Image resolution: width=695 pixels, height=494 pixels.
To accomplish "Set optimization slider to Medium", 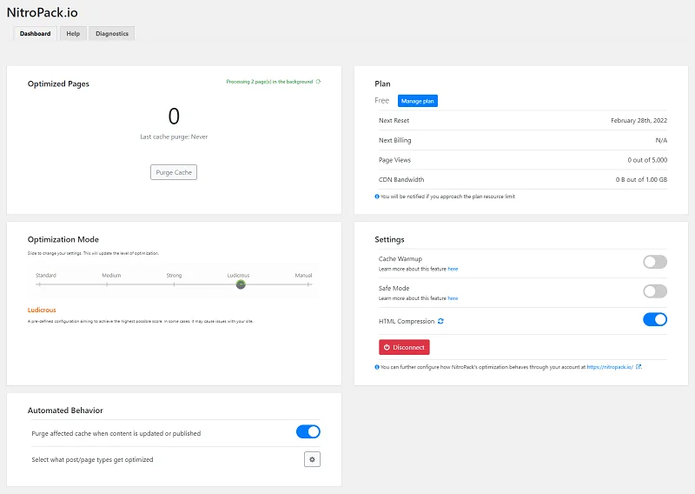I will coord(107,284).
